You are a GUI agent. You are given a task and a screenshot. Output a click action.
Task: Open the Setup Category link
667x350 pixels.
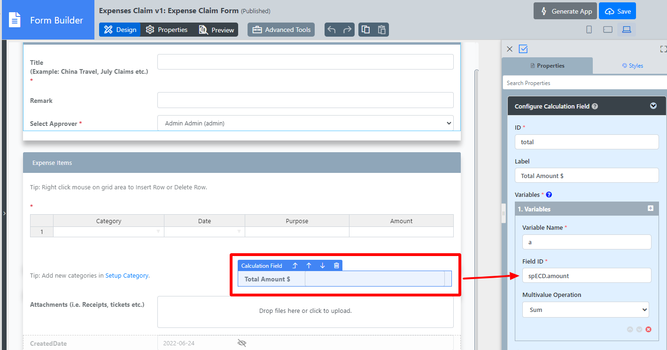click(127, 276)
